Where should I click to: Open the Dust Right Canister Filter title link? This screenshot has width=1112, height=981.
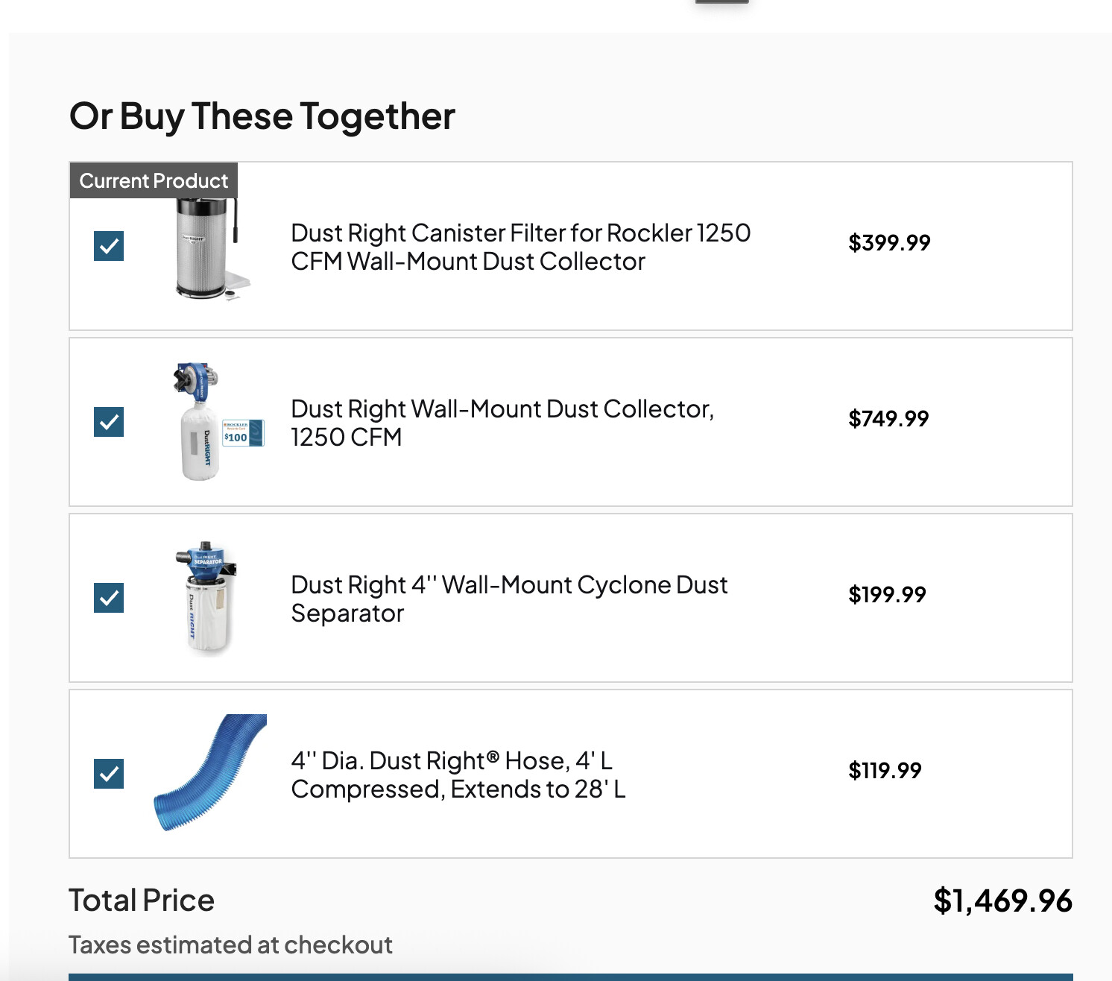520,247
